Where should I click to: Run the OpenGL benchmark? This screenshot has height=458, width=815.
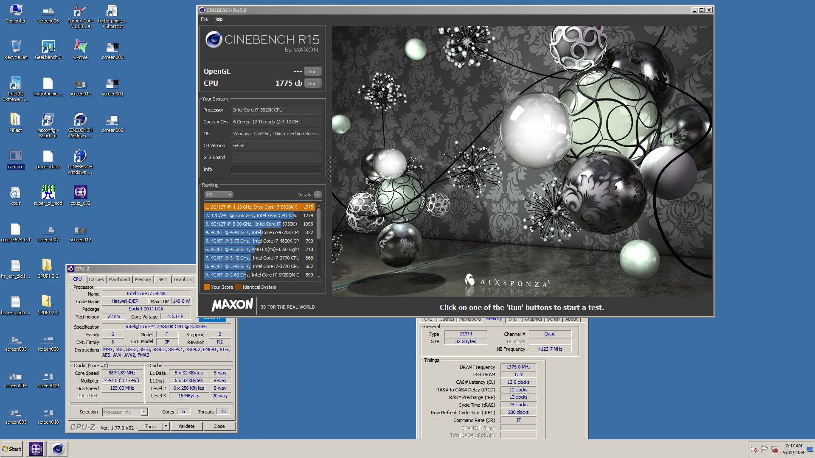point(312,72)
